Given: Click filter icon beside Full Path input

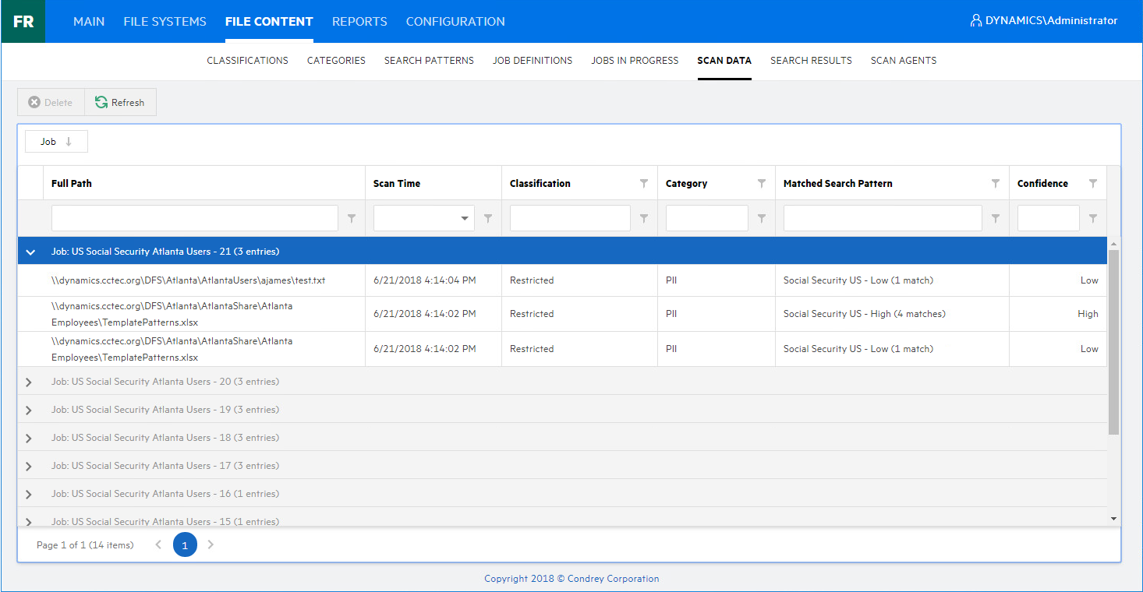Looking at the screenshot, I should pos(351,219).
